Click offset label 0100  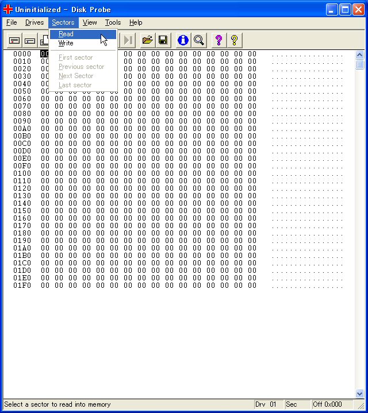click(x=22, y=173)
